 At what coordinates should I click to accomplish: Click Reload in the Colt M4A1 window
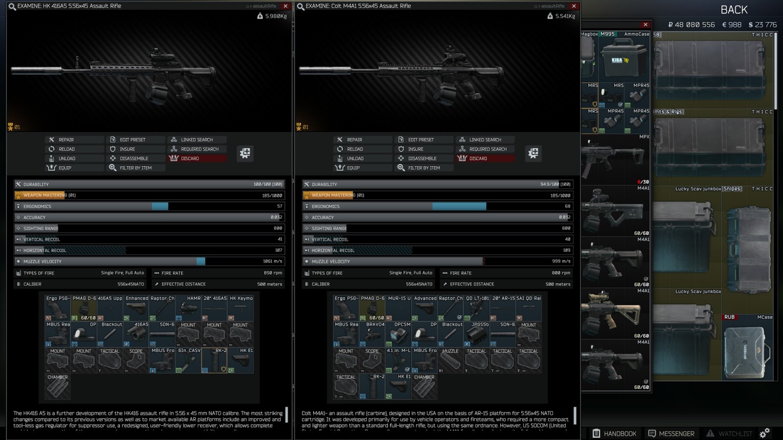pos(363,149)
